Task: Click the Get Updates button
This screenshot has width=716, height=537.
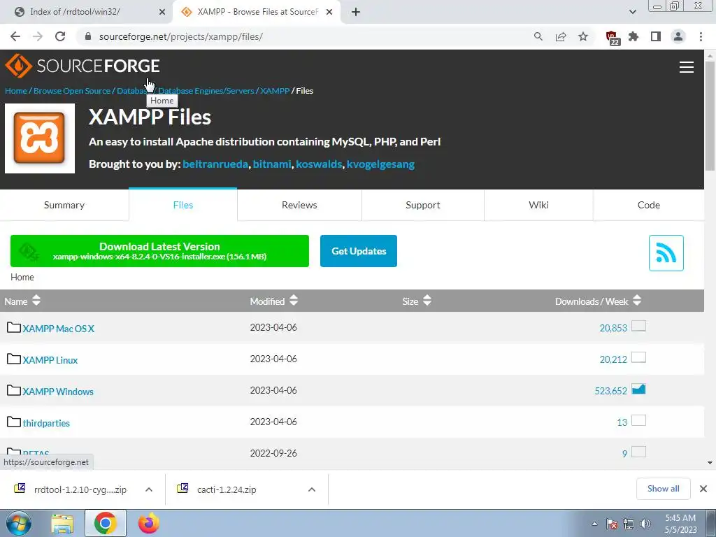Action: 359,251
